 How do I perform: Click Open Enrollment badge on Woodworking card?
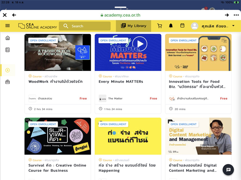[43, 41]
